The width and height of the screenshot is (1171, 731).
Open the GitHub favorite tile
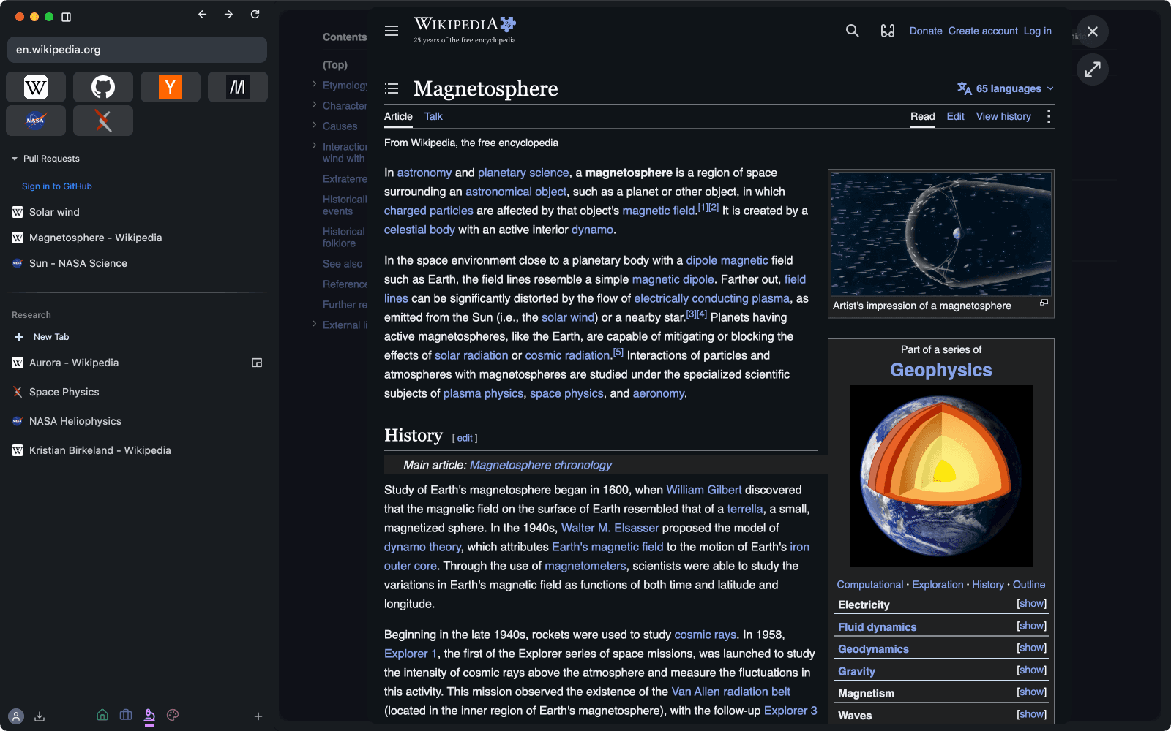point(103,87)
